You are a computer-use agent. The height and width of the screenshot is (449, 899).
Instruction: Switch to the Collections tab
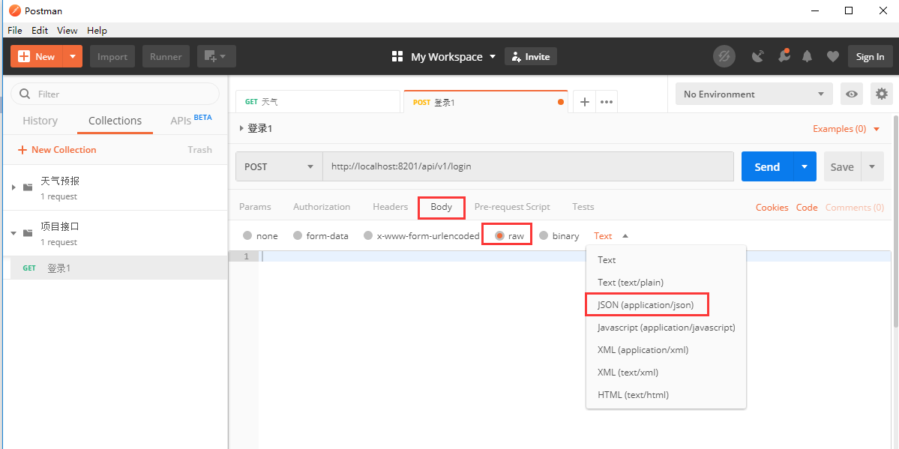tap(115, 121)
